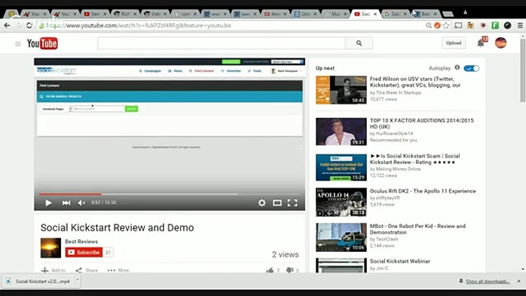Show all downloads
Viewport: 526px width, 296px height.
pyautogui.click(x=487, y=282)
